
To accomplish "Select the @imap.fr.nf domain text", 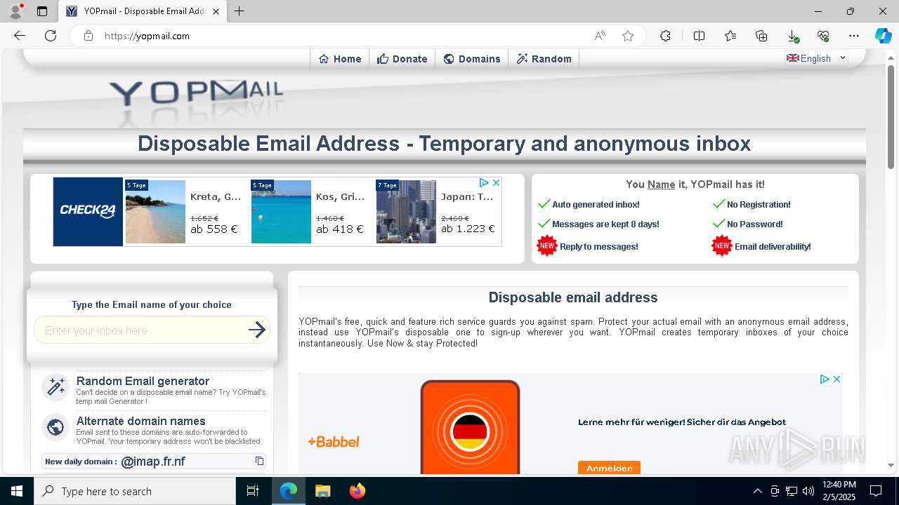I will pyautogui.click(x=153, y=462).
